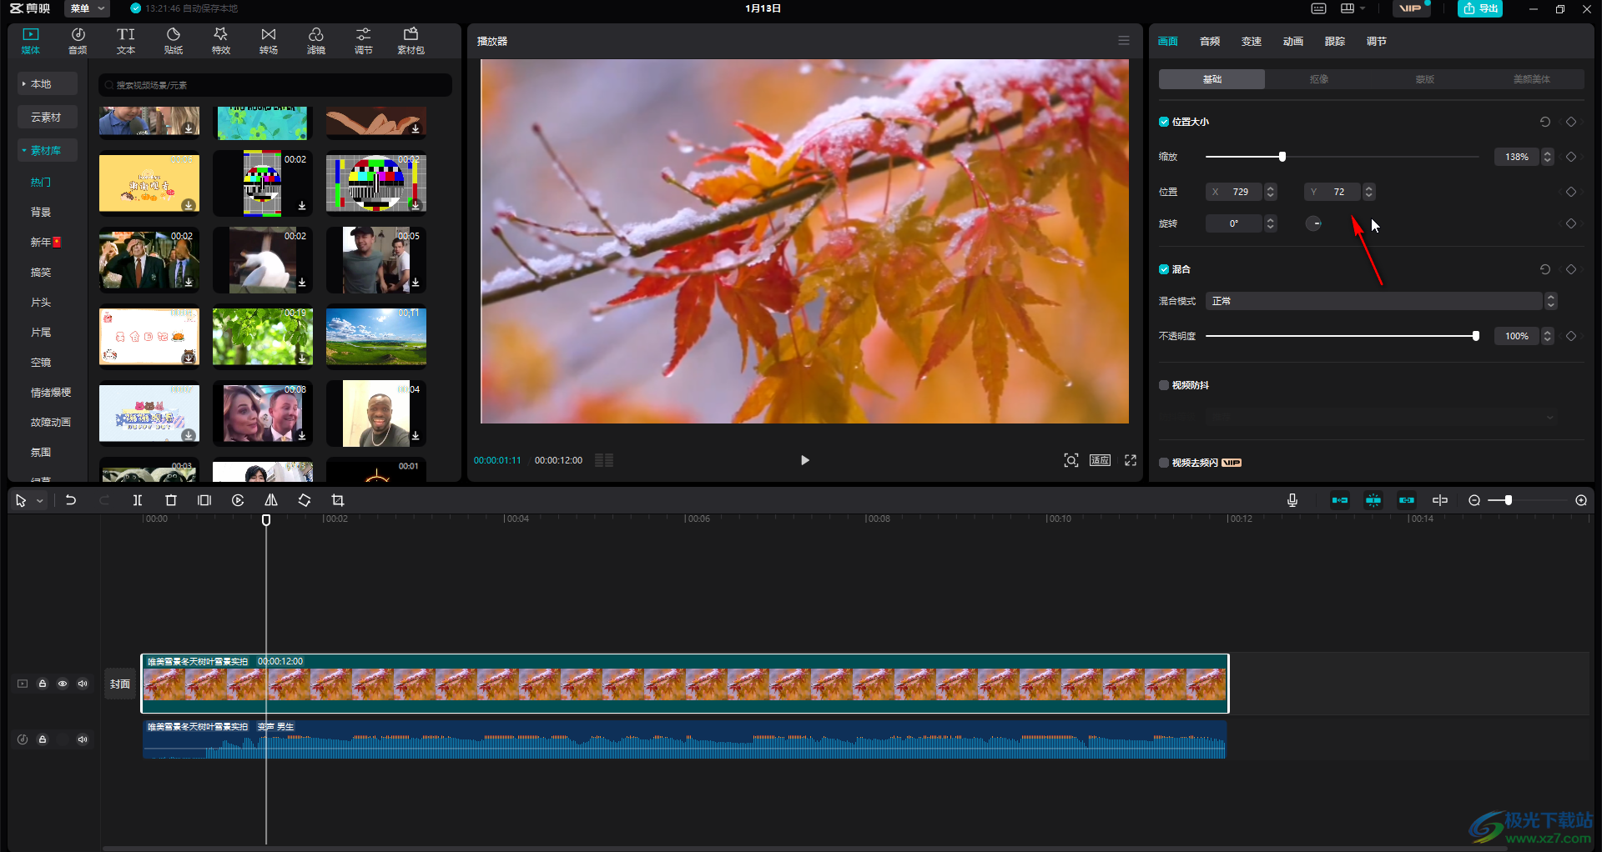Hide the main video track with eye icon
Image resolution: width=1602 pixels, height=852 pixels.
(63, 684)
